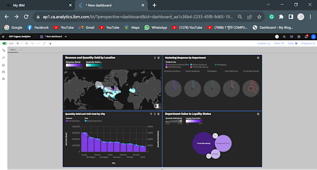317x170 pixels.
Task: Open the sources panel in the left sidebar
Action: click(x=3, y=50)
